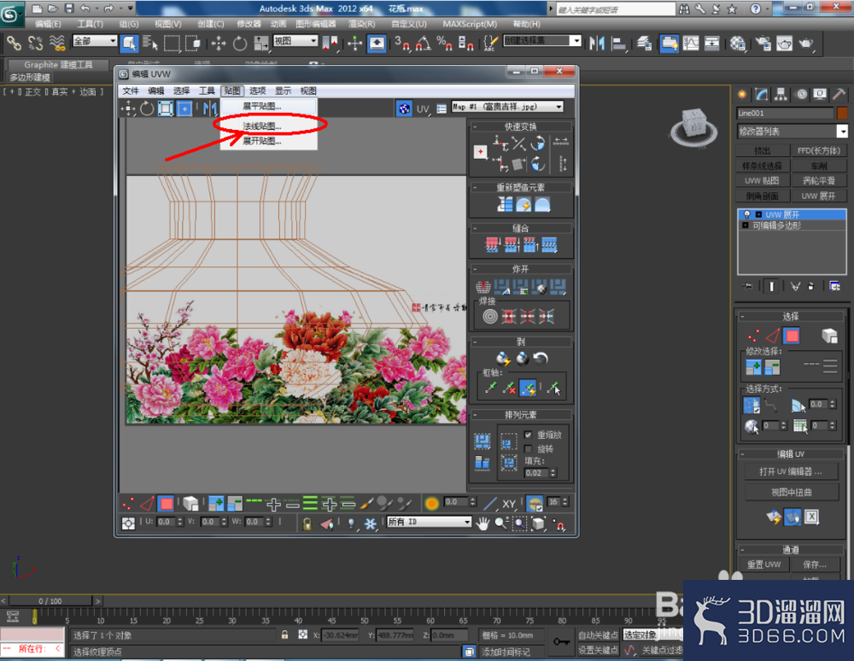The height and width of the screenshot is (661, 854).
Task: Click the 填充 value spinner arrows
Action: (x=553, y=473)
